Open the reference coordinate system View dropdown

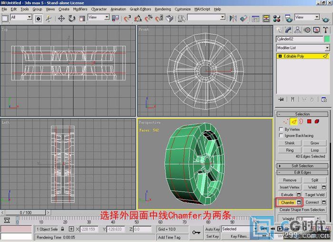[x=107, y=17]
